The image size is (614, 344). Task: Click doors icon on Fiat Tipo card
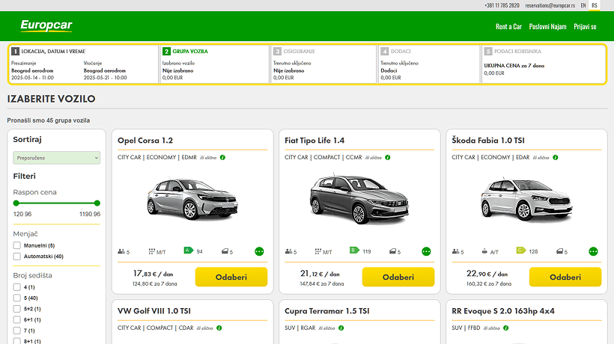point(393,251)
